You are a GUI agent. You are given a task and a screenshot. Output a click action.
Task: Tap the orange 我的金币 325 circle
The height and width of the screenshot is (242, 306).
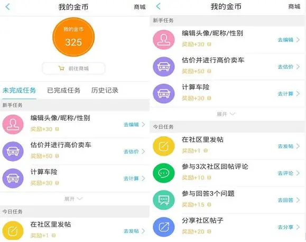[73, 37]
